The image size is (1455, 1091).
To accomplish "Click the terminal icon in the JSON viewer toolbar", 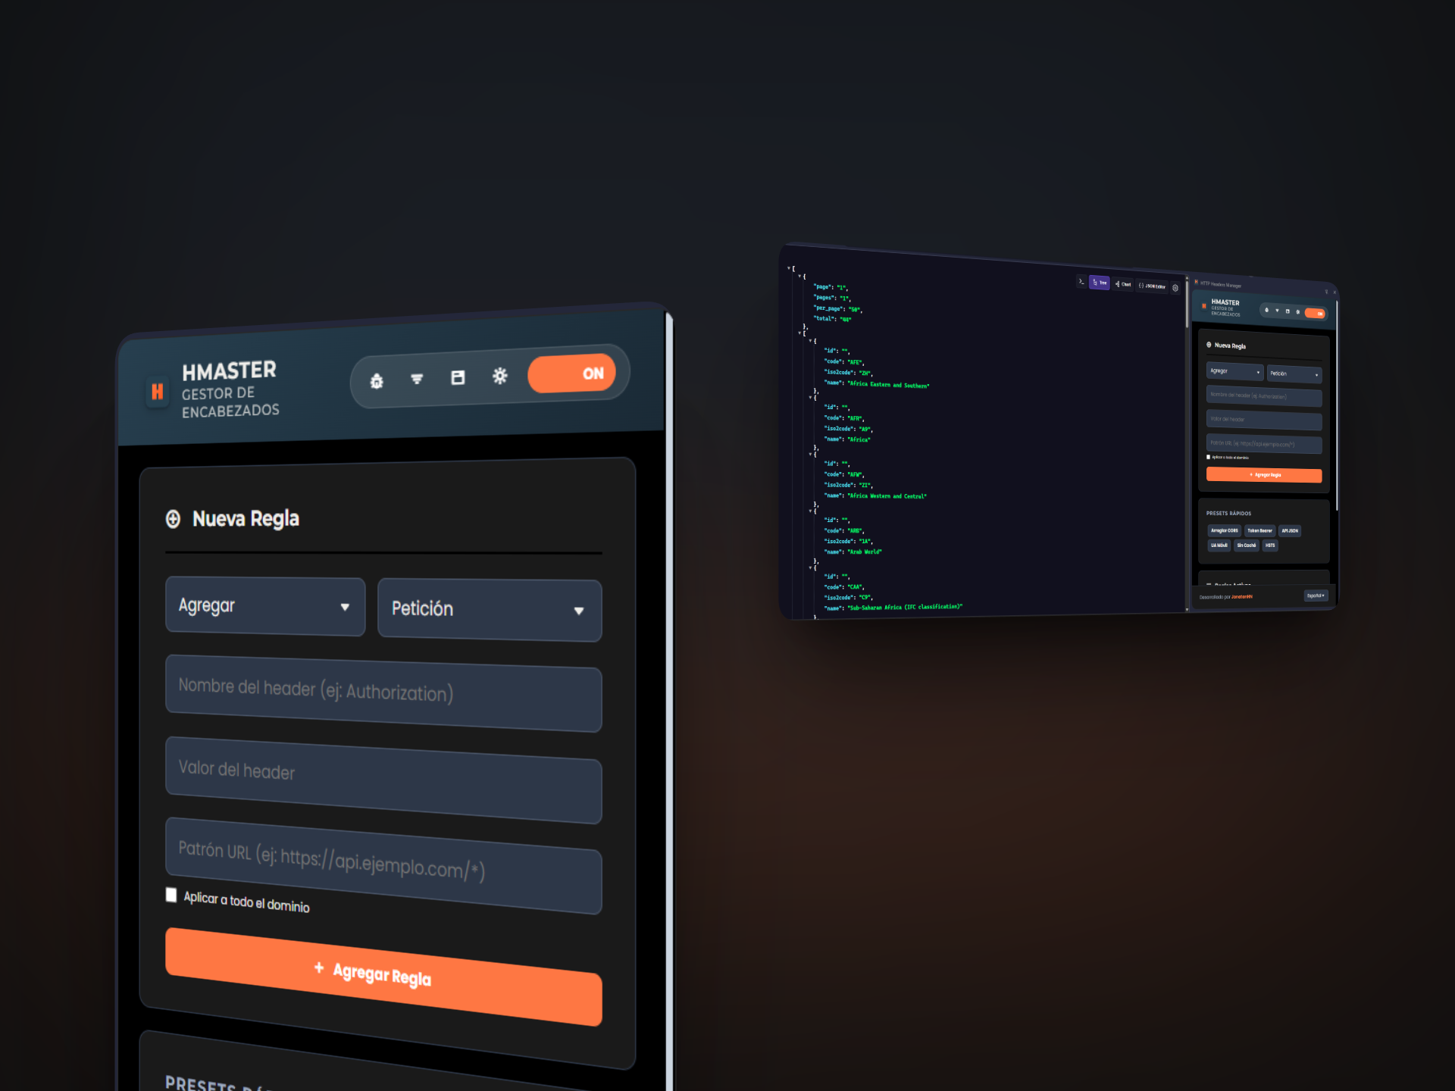I will click(x=1082, y=282).
